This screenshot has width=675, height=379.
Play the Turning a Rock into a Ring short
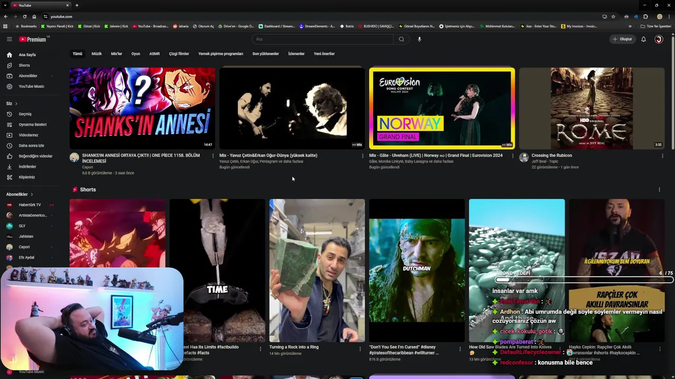317,271
